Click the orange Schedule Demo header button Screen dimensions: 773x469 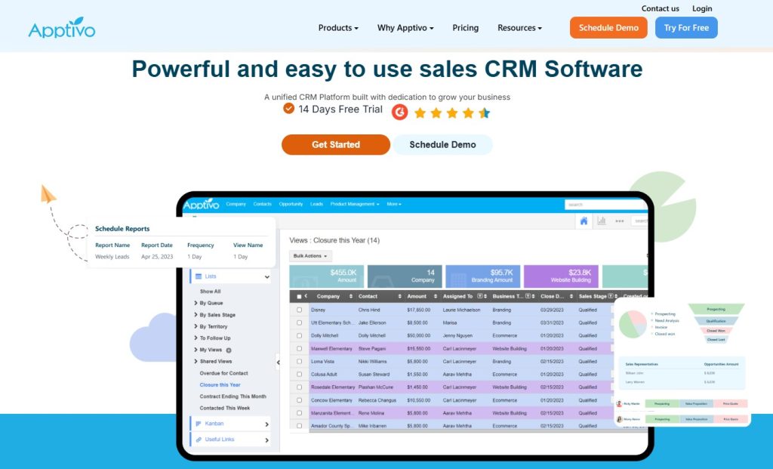pyautogui.click(x=608, y=28)
